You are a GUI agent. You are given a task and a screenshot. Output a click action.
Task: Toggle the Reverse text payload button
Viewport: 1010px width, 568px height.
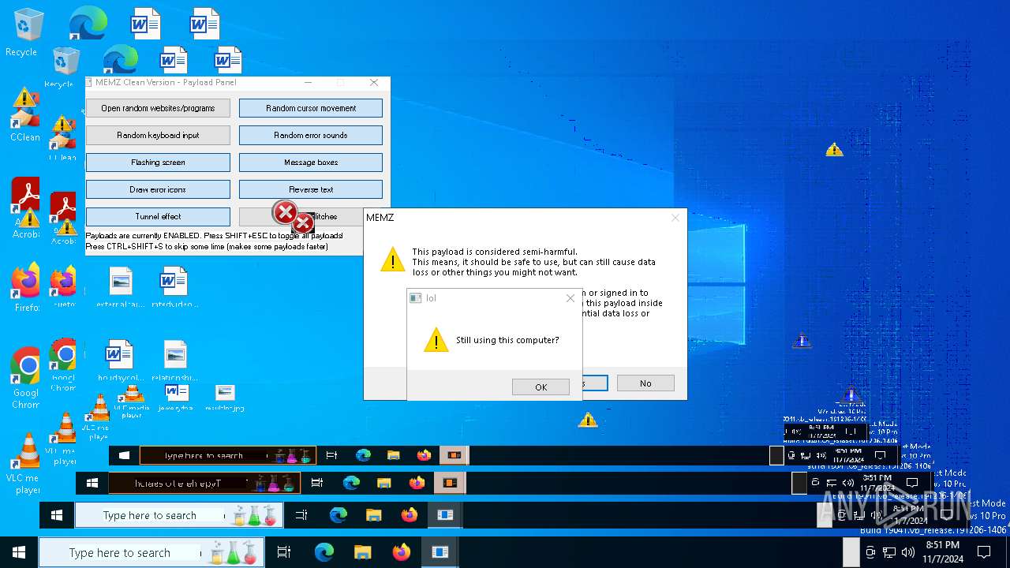click(x=311, y=189)
